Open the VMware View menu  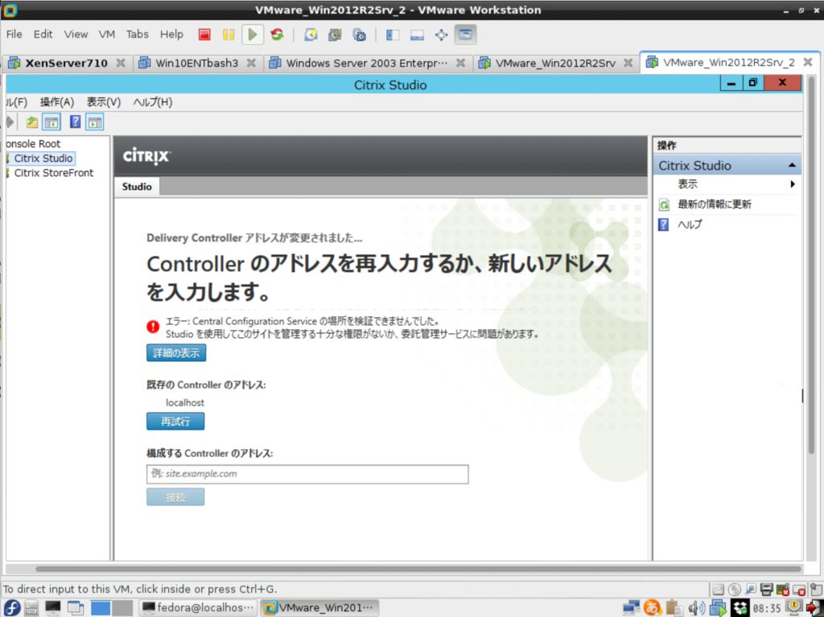pyautogui.click(x=76, y=34)
